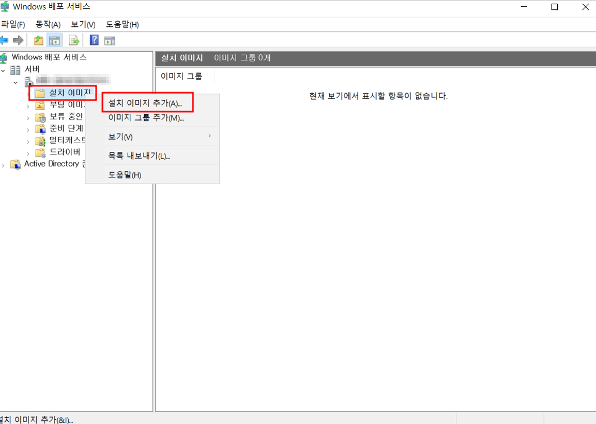Viewport: 596px width, 424px height.
Task: Minimize the Windows 배포 서비스 window
Action: (x=524, y=7)
